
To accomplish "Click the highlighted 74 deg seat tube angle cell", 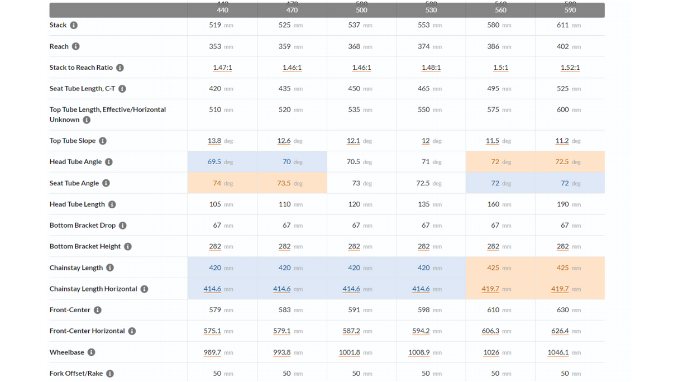I will 222,183.
